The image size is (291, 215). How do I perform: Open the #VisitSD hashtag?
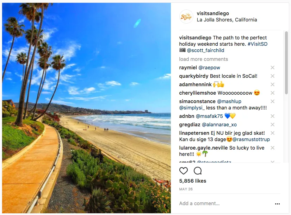pos(258,44)
